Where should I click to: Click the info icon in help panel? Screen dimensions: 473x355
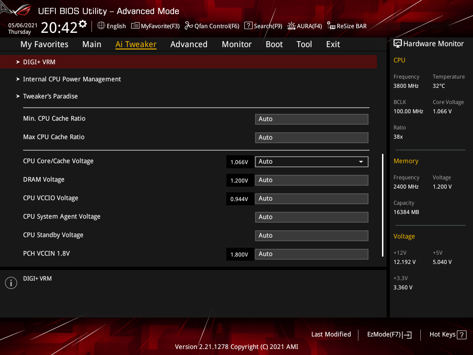point(11,283)
